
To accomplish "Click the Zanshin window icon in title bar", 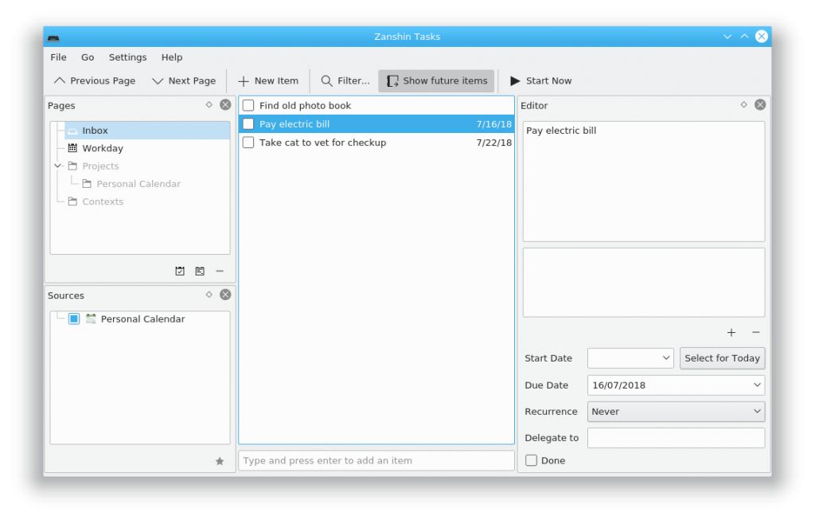I will 53,37.
